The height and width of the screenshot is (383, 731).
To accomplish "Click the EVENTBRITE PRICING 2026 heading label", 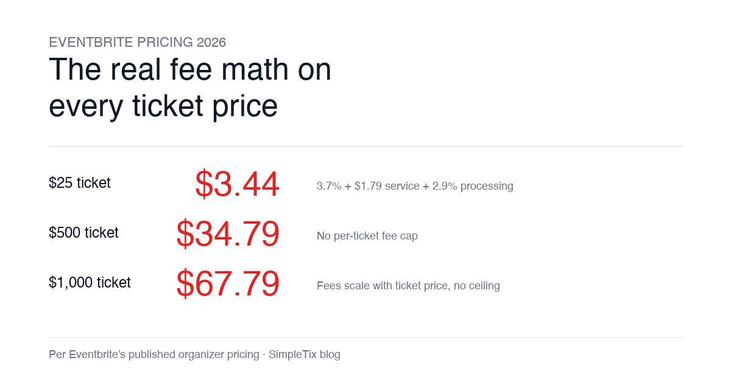I will coord(137,42).
